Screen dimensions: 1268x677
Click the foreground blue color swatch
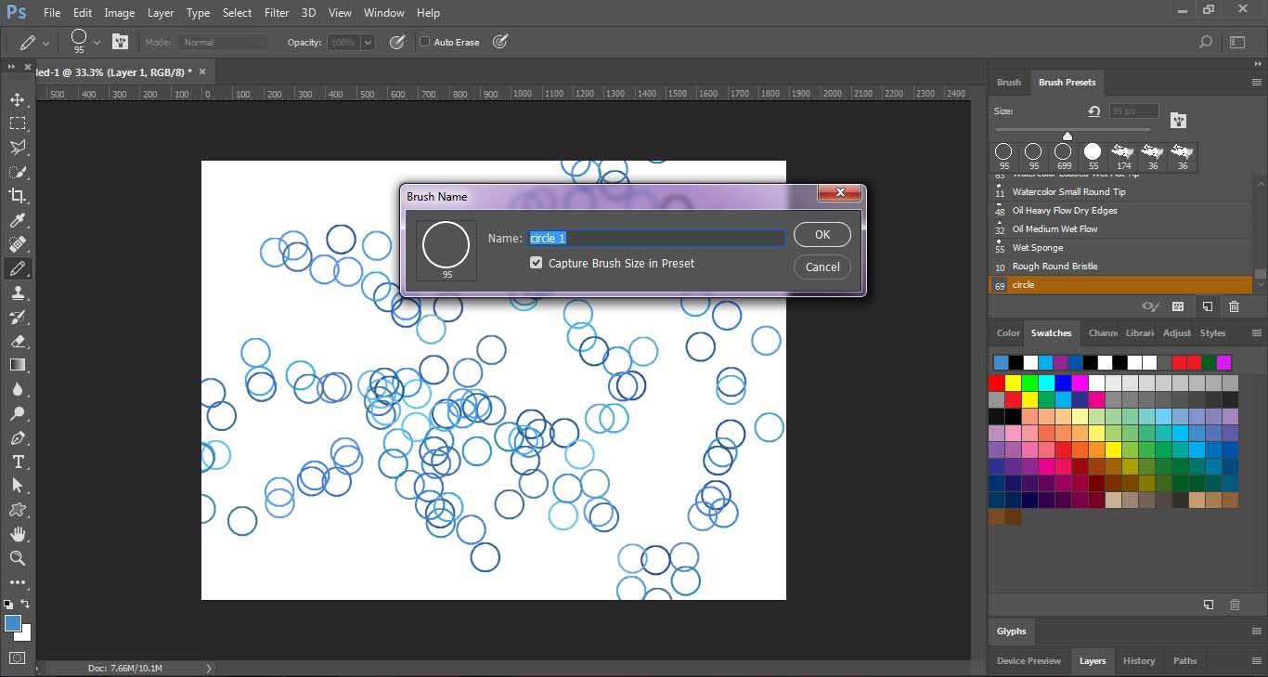(12, 623)
